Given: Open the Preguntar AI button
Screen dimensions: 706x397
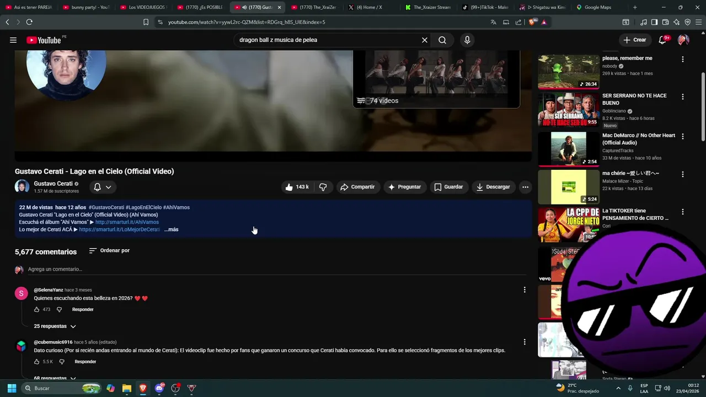Looking at the screenshot, I should (x=405, y=187).
